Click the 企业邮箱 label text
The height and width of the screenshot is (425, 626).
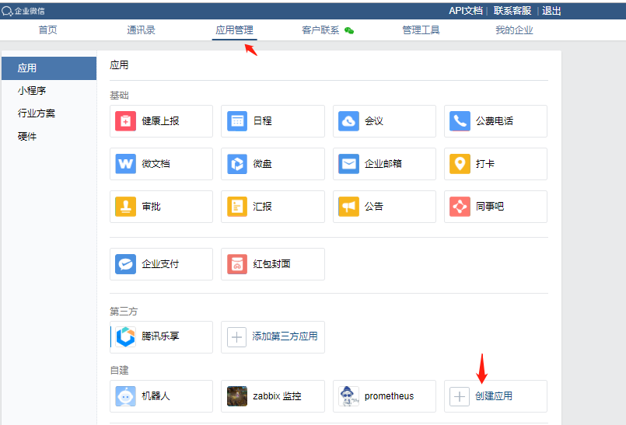tap(383, 164)
